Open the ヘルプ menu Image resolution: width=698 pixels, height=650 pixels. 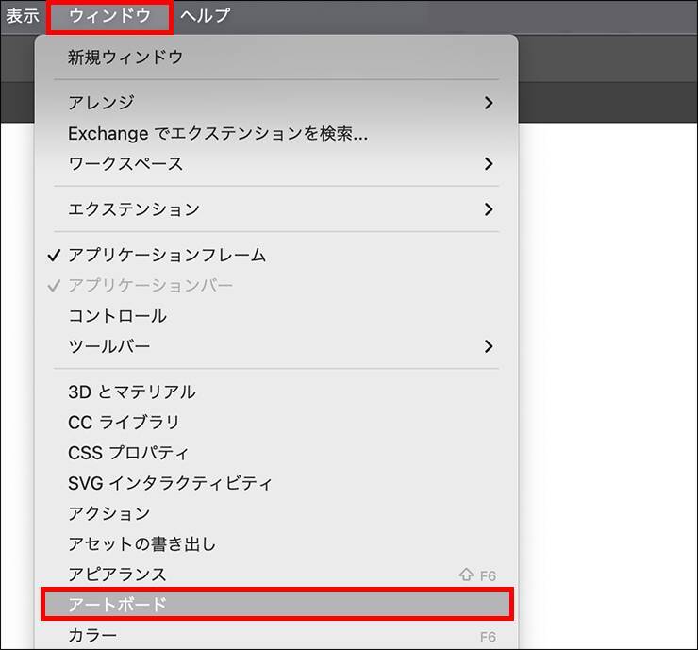point(205,15)
